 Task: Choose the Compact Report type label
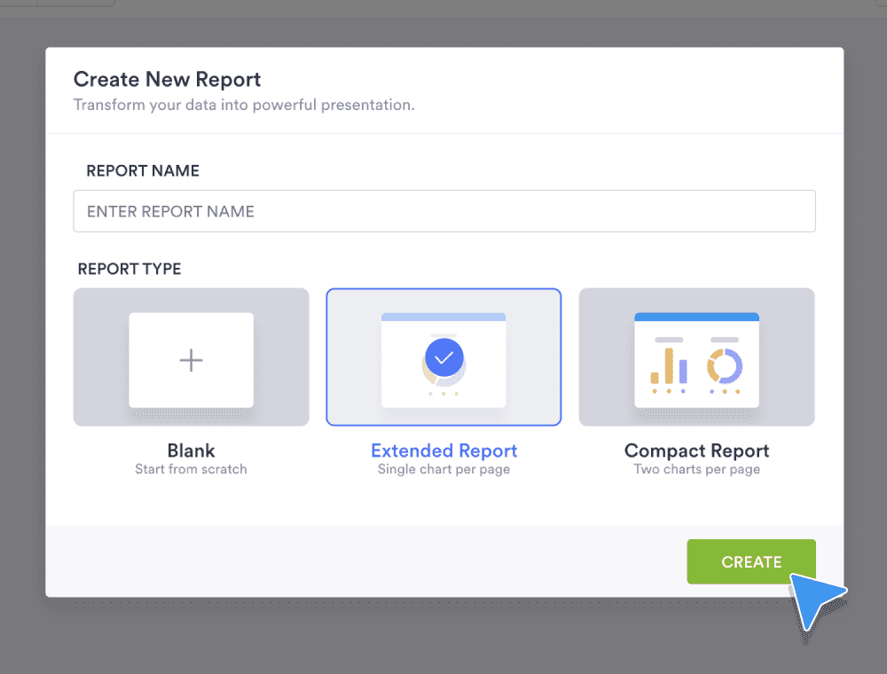(696, 451)
